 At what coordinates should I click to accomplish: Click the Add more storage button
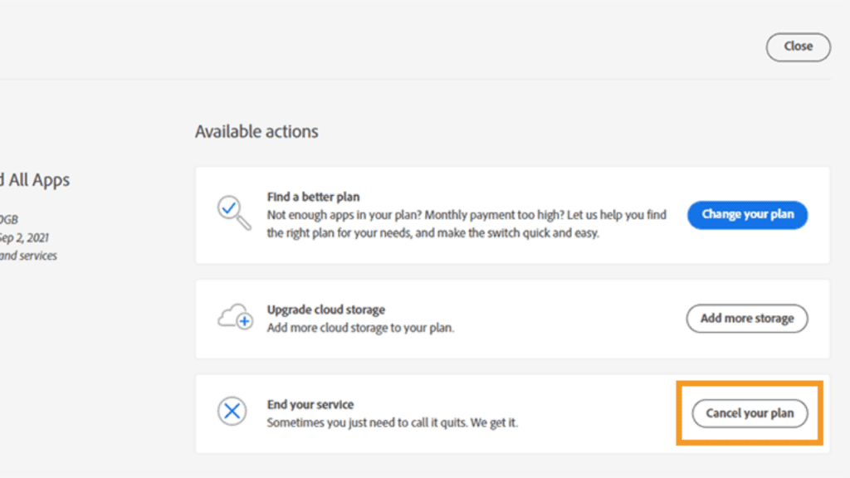pos(746,318)
